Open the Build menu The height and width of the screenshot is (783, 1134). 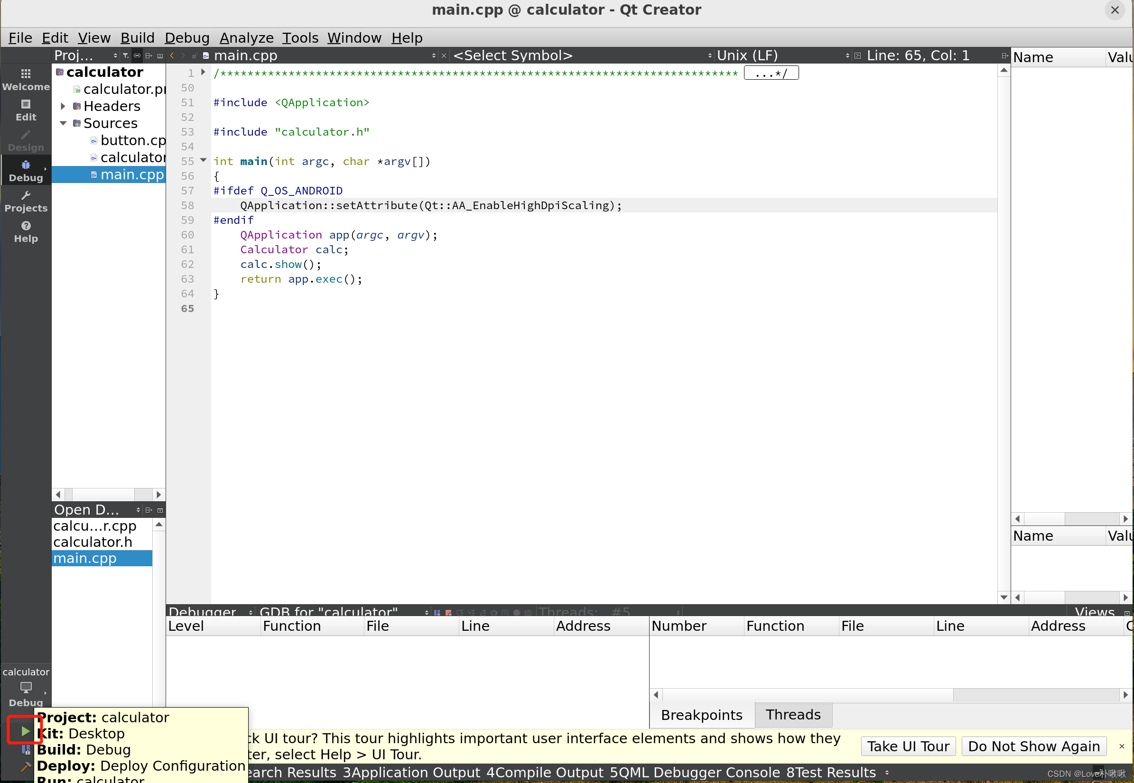pos(138,38)
